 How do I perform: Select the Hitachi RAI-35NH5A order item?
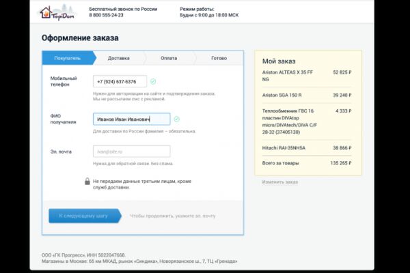[284, 148]
